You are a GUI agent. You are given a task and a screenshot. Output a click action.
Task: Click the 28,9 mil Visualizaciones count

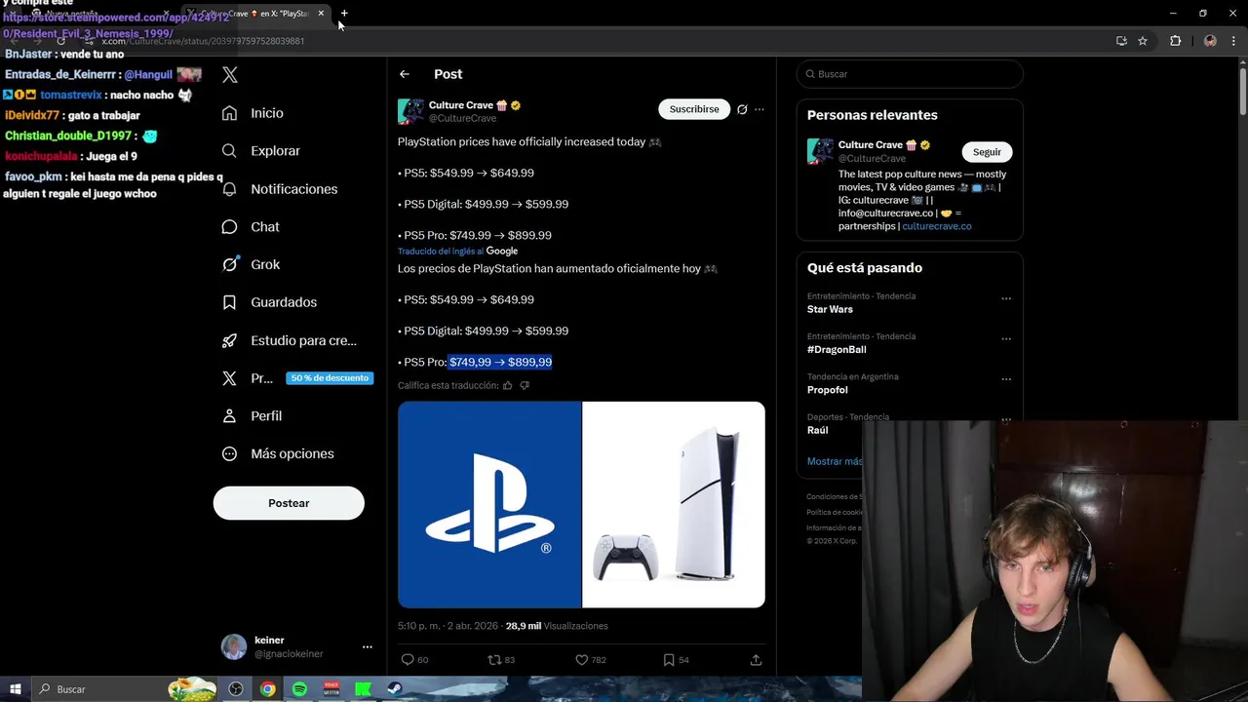557,626
